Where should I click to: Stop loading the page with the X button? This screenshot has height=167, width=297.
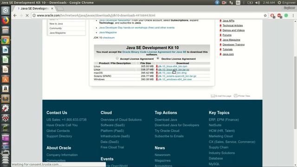point(27,15)
